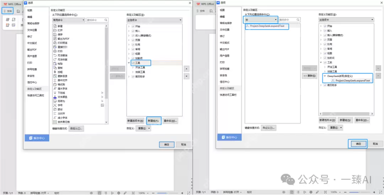Viewport: 384px width, 195px height.
Task: Select the 文本颜色 command icon
Action: [55, 97]
